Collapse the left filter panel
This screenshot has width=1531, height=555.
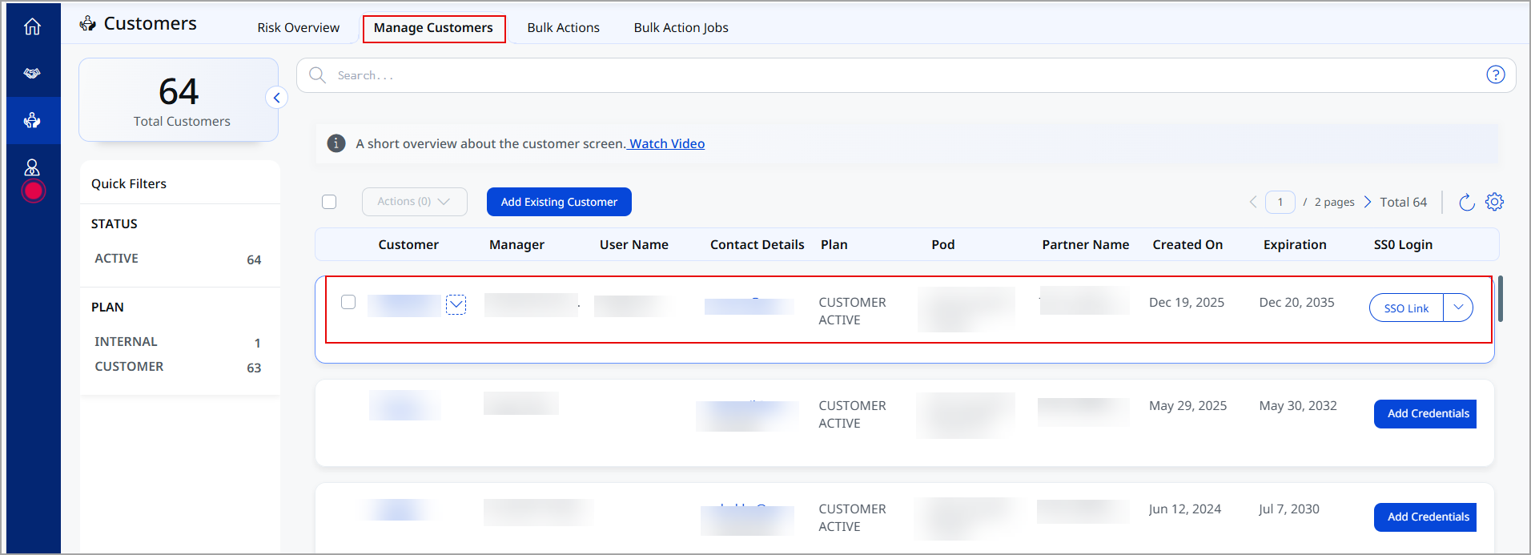(276, 98)
